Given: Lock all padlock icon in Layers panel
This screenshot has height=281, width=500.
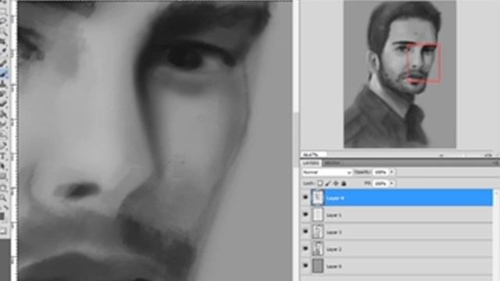Looking at the screenshot, I should click(x=344, y=183).
